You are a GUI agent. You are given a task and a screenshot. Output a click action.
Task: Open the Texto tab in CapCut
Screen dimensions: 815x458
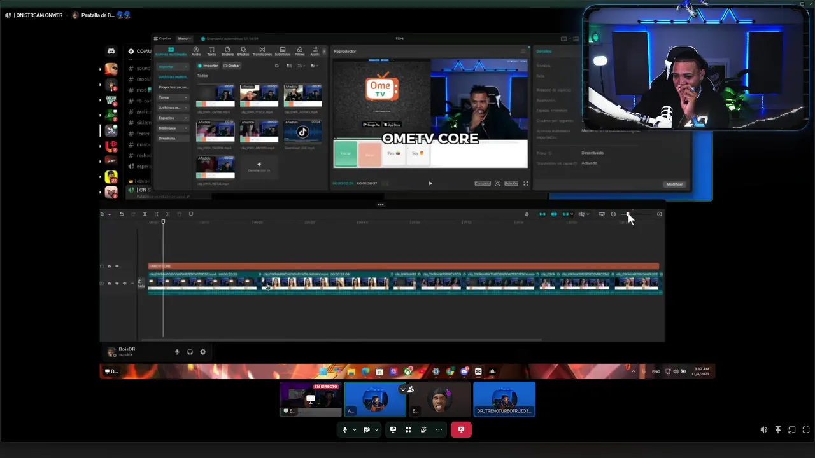tap(211, 51)
